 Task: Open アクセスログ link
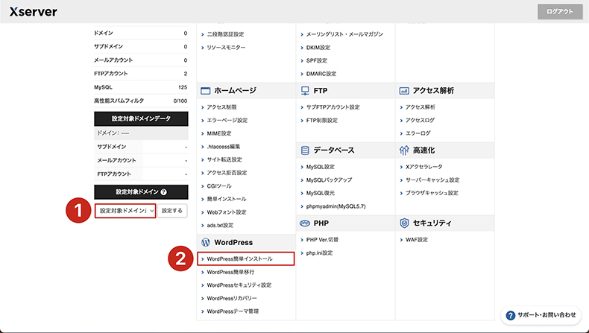pyautogui.click(x=420, y=120)
